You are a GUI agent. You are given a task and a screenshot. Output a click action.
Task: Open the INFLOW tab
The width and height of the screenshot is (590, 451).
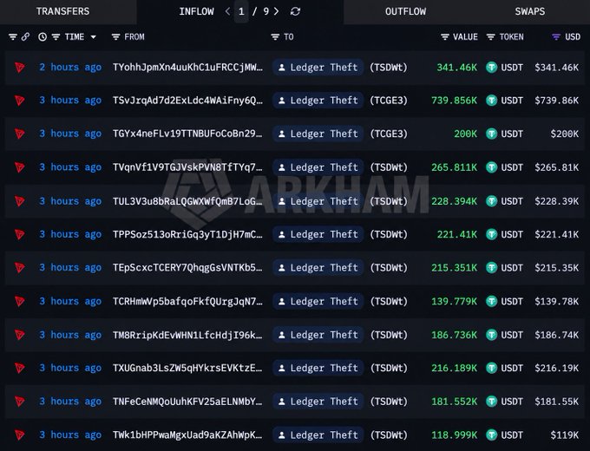pos(196,11)
